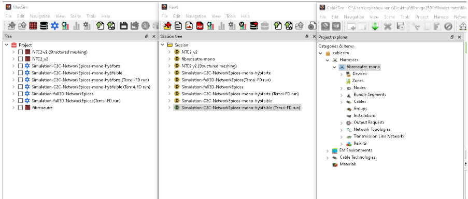The width and height of the screenshot is (468, 199).
Task: Click the black database stack icon in MaxSim toolbar
Action: tap(44, 26)
